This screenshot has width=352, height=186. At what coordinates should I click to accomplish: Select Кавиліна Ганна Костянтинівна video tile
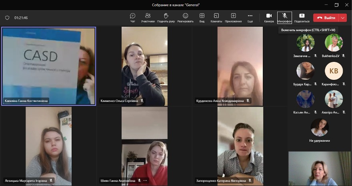[x=48, y=66]
